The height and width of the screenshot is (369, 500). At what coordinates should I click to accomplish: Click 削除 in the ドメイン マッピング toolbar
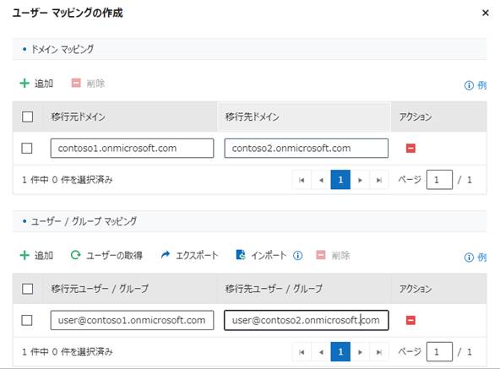click(x=88, y=84)
